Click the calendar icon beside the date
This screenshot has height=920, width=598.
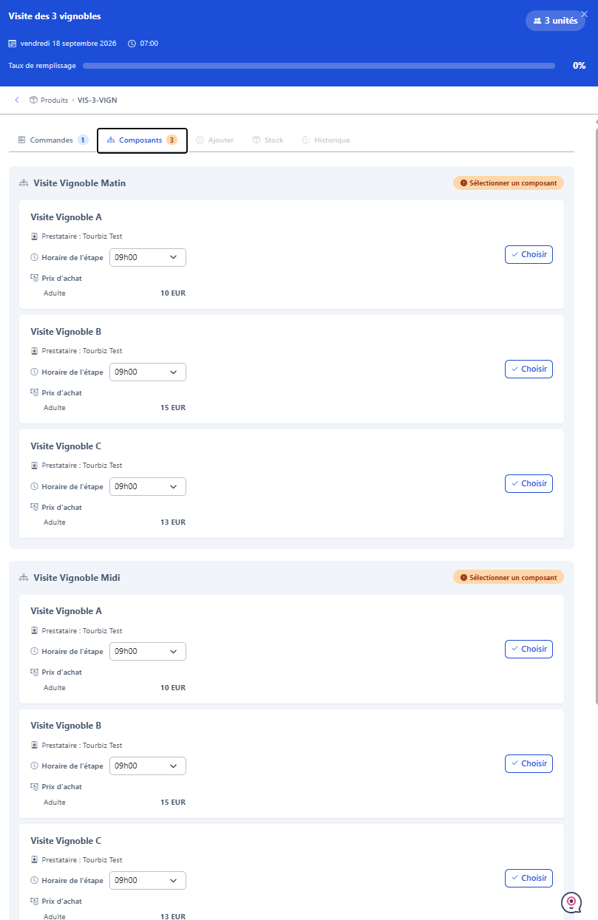[x=12, y=44]
